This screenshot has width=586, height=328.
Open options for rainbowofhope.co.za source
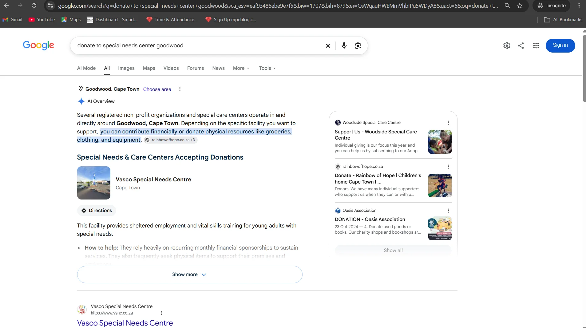449,167
